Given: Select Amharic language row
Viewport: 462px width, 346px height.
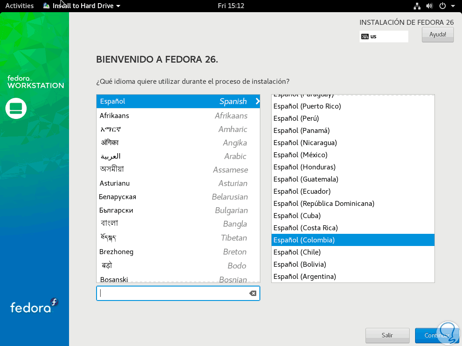Looking at the screenshot, I should coord(178,129).
